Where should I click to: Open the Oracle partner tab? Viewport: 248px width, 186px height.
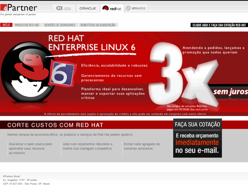(88, 8)
